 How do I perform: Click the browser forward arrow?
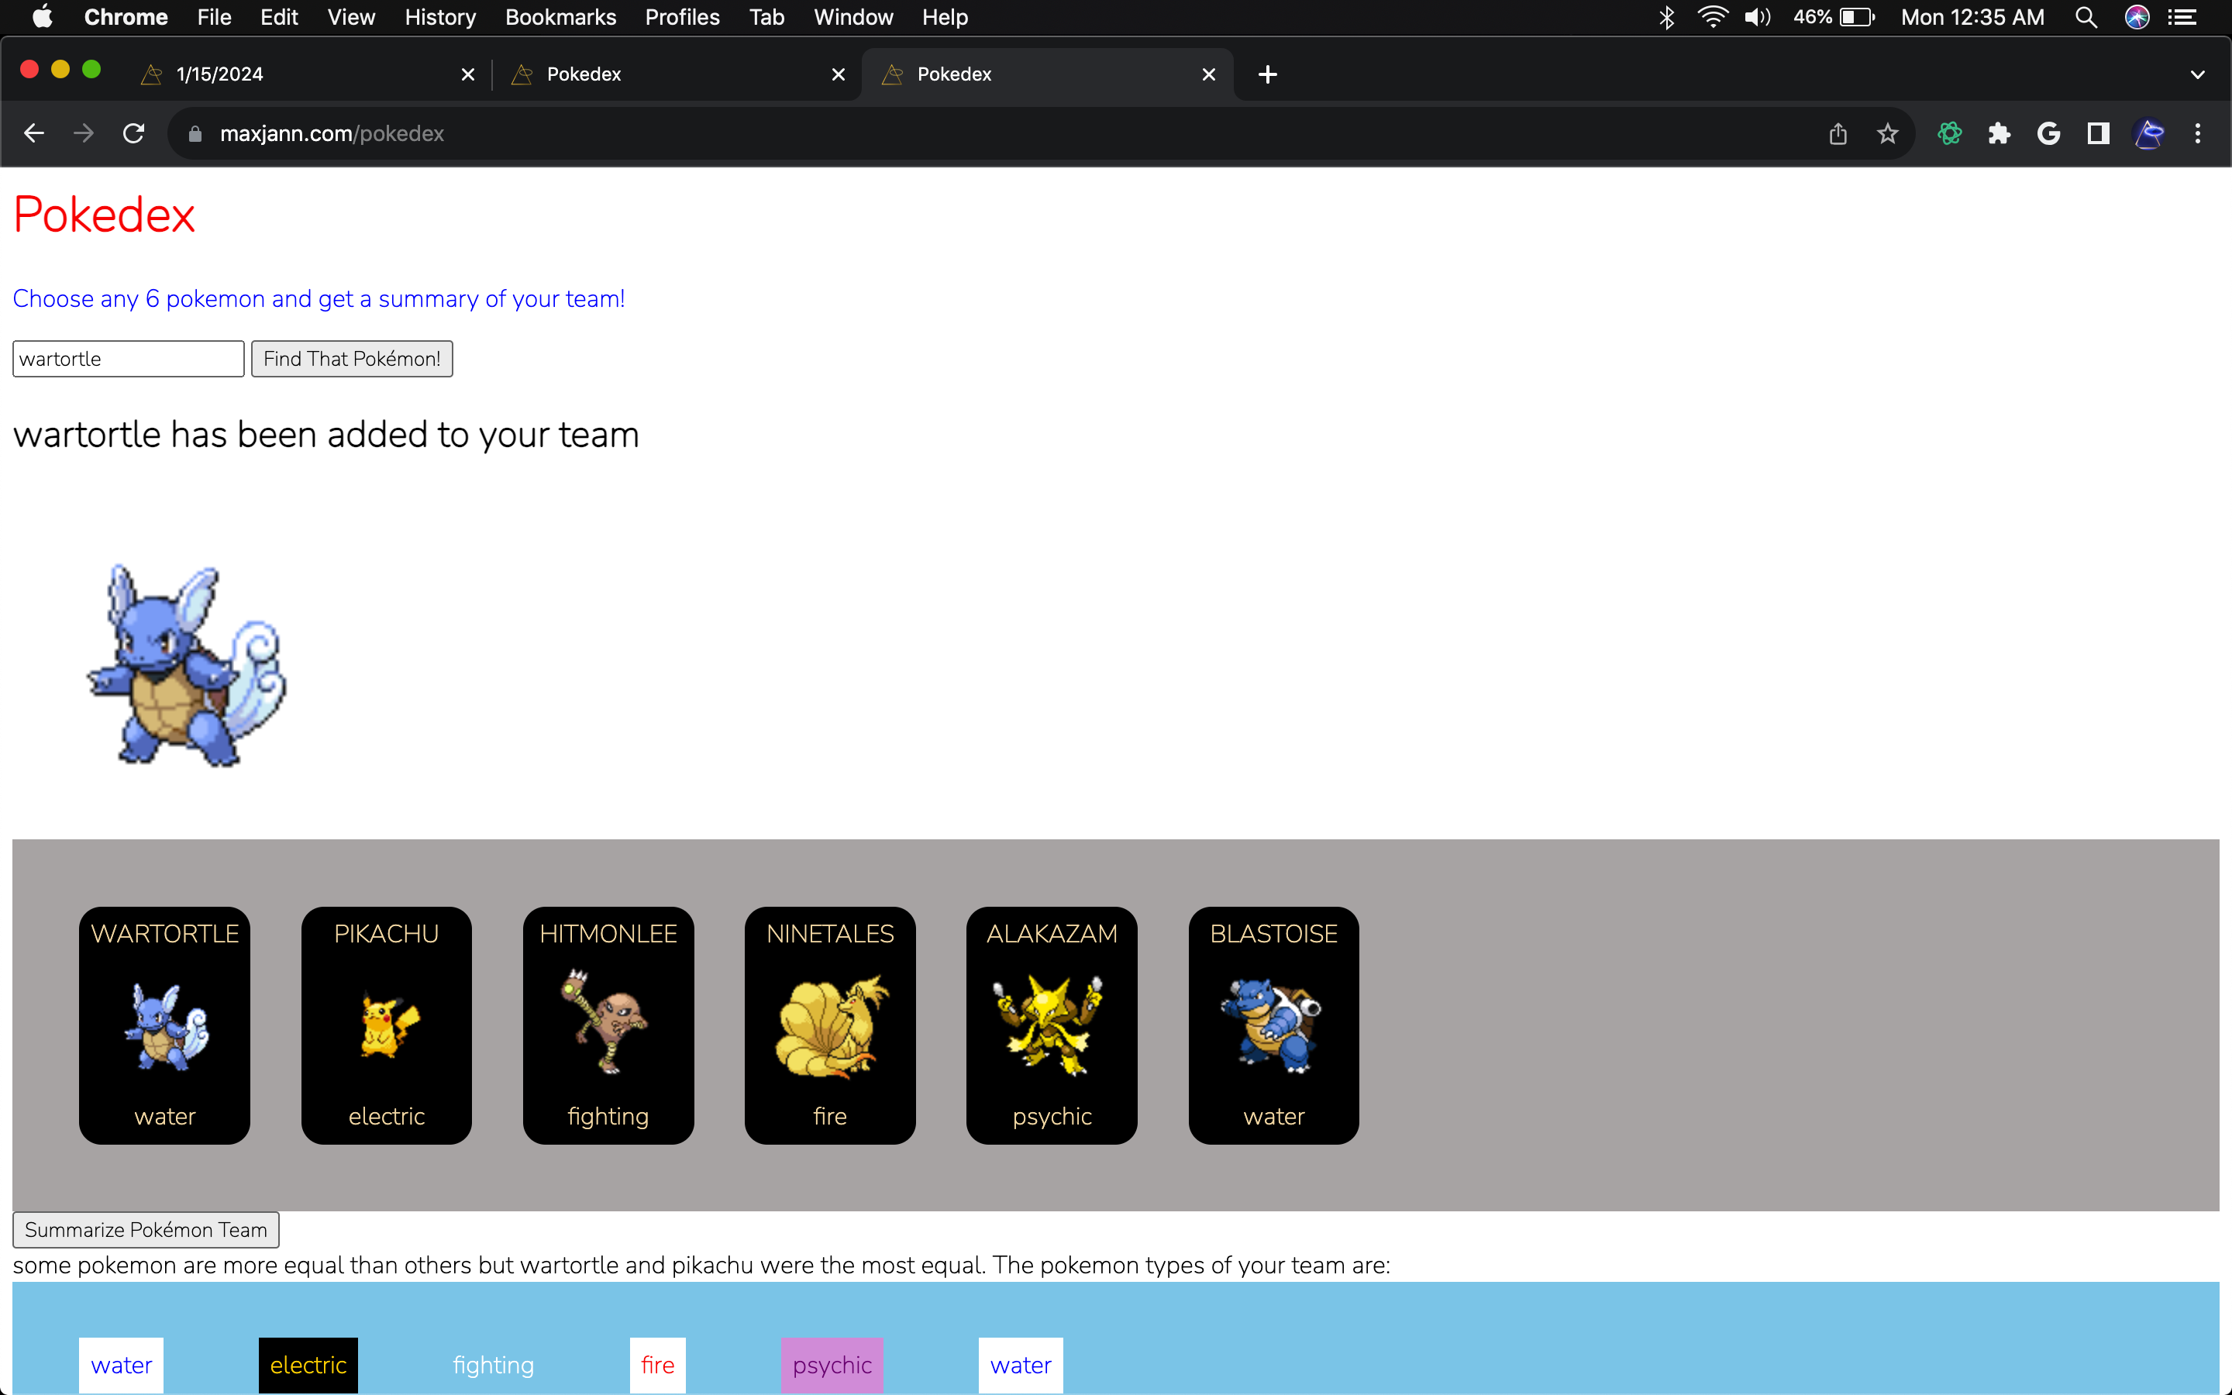coord(84,134)
